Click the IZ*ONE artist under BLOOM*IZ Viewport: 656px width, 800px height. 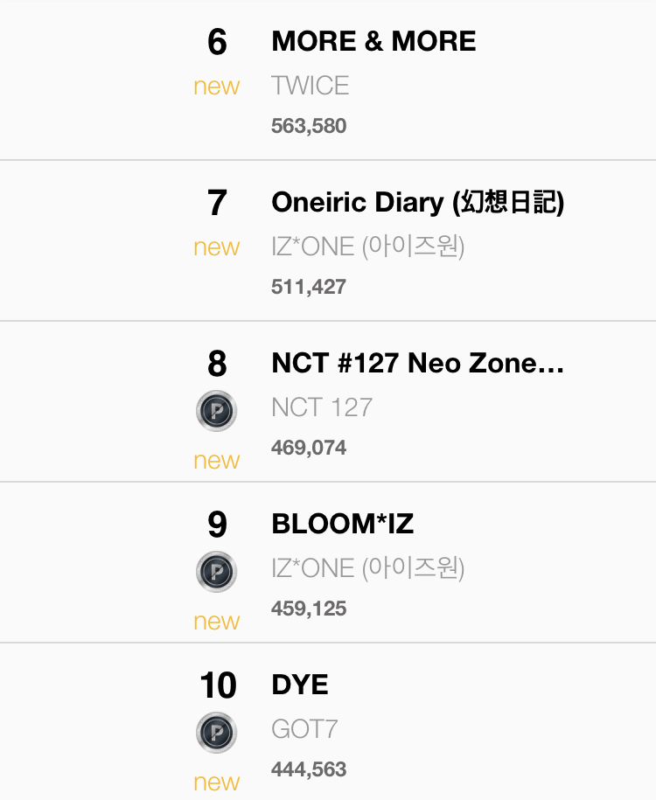(x=367, y=568)
